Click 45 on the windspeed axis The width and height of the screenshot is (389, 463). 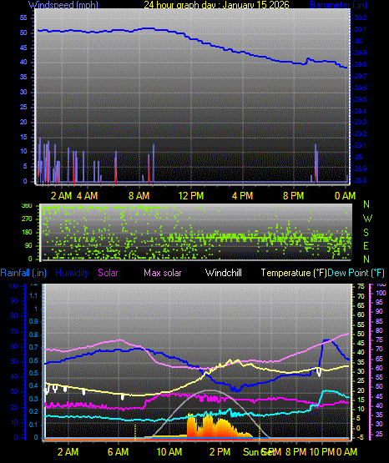23,48
